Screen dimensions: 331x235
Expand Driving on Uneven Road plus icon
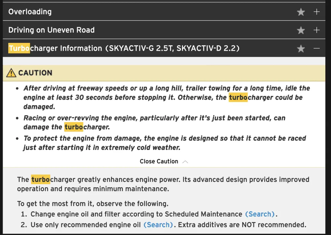click(x=317, y=30)
